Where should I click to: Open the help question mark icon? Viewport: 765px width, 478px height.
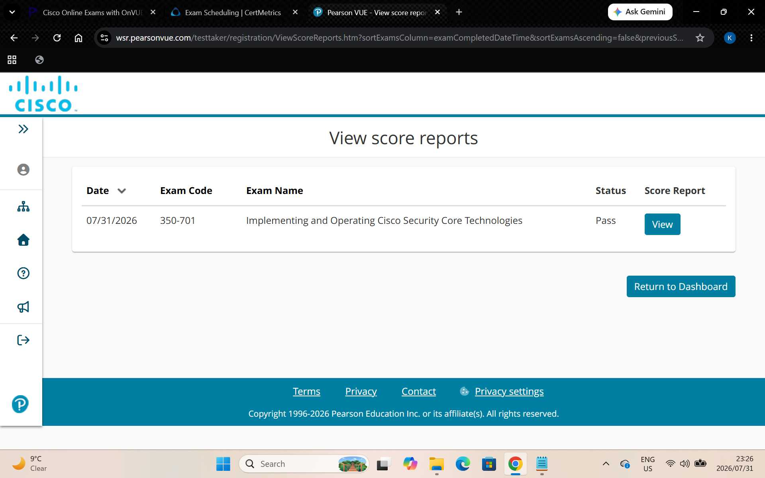point(23,273)
